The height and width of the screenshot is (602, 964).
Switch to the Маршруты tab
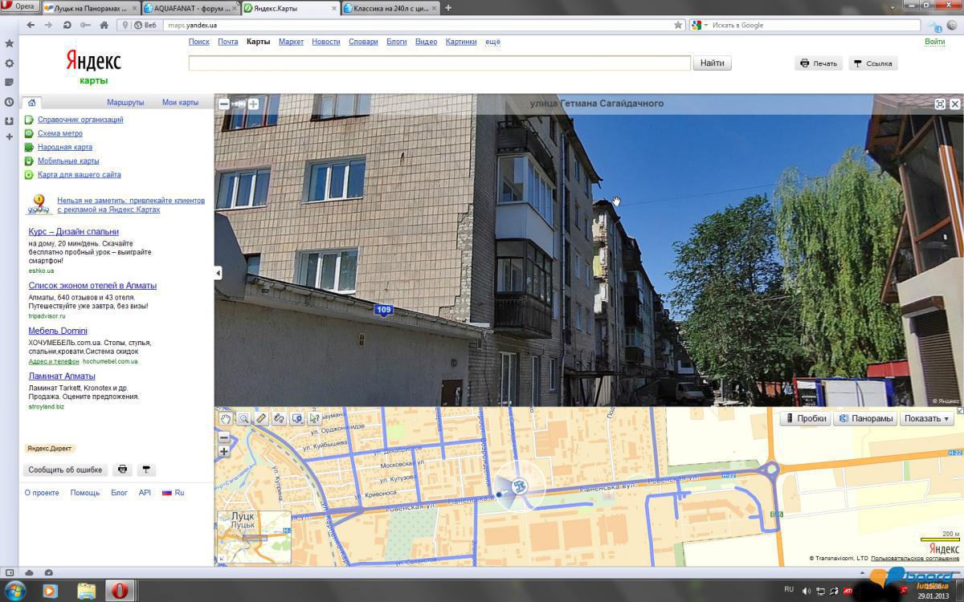pos(125,103)
